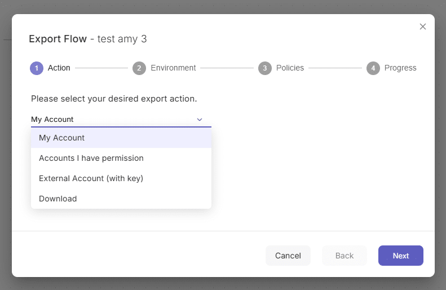Click the step 2 circle icon
Screen dimensions: 446x290
tap(139, 68)
